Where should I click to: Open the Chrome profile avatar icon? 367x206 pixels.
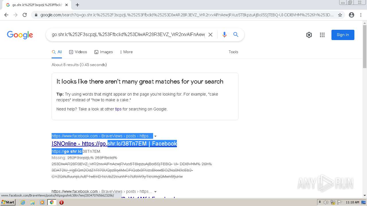coord(352,15)
